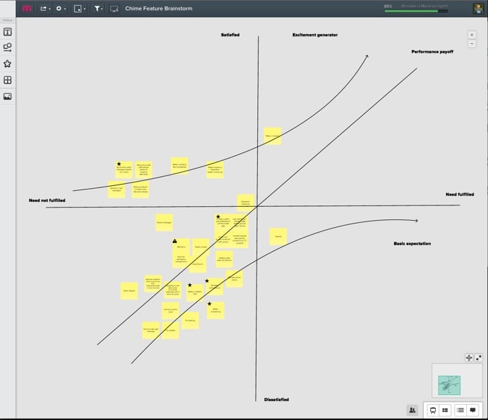This screenshot has height=420, width=488.
Task: Click the Chime Feature Brainstorm title
Action: [158, 9]
